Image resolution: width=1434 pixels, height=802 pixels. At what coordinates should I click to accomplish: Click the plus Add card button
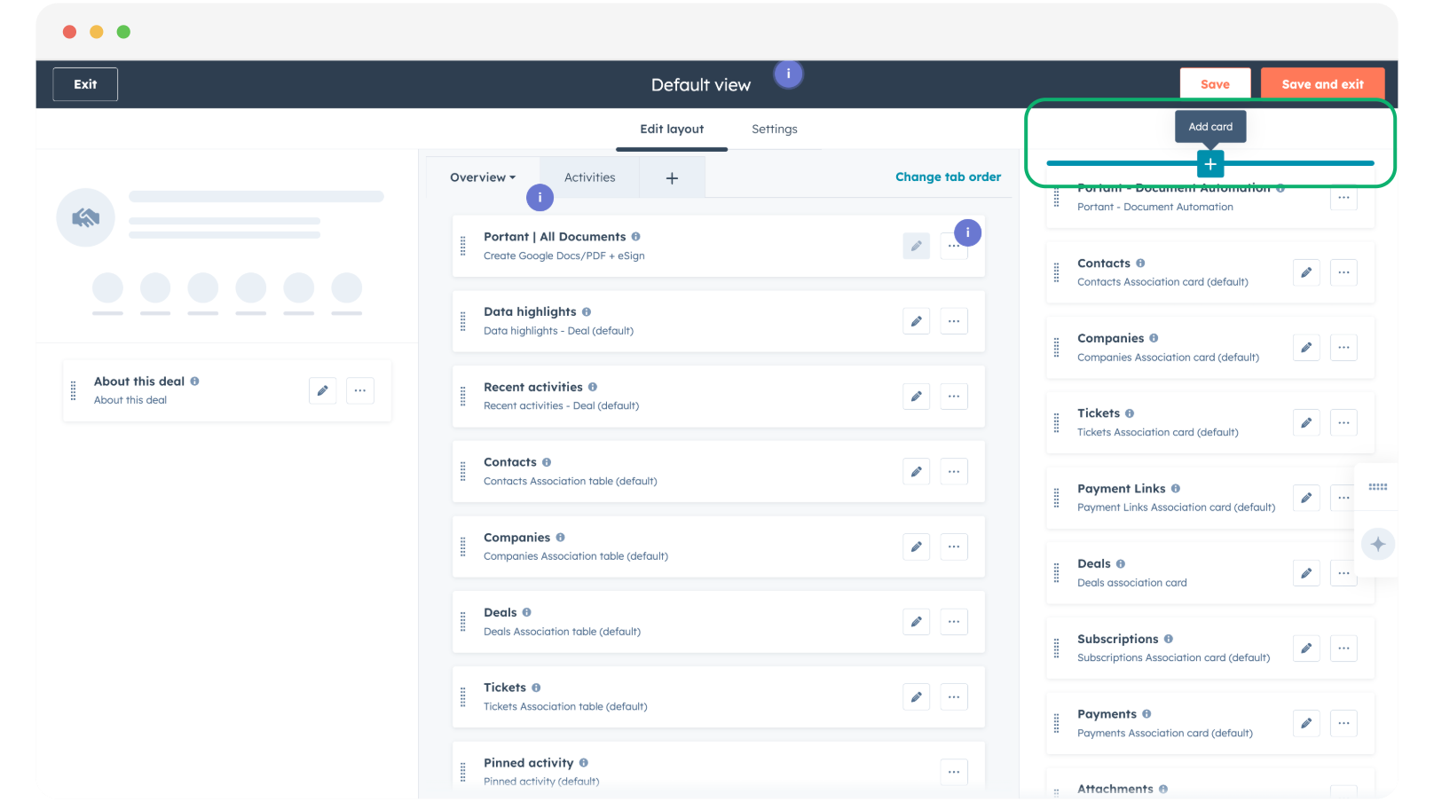tap(1210, 164)
